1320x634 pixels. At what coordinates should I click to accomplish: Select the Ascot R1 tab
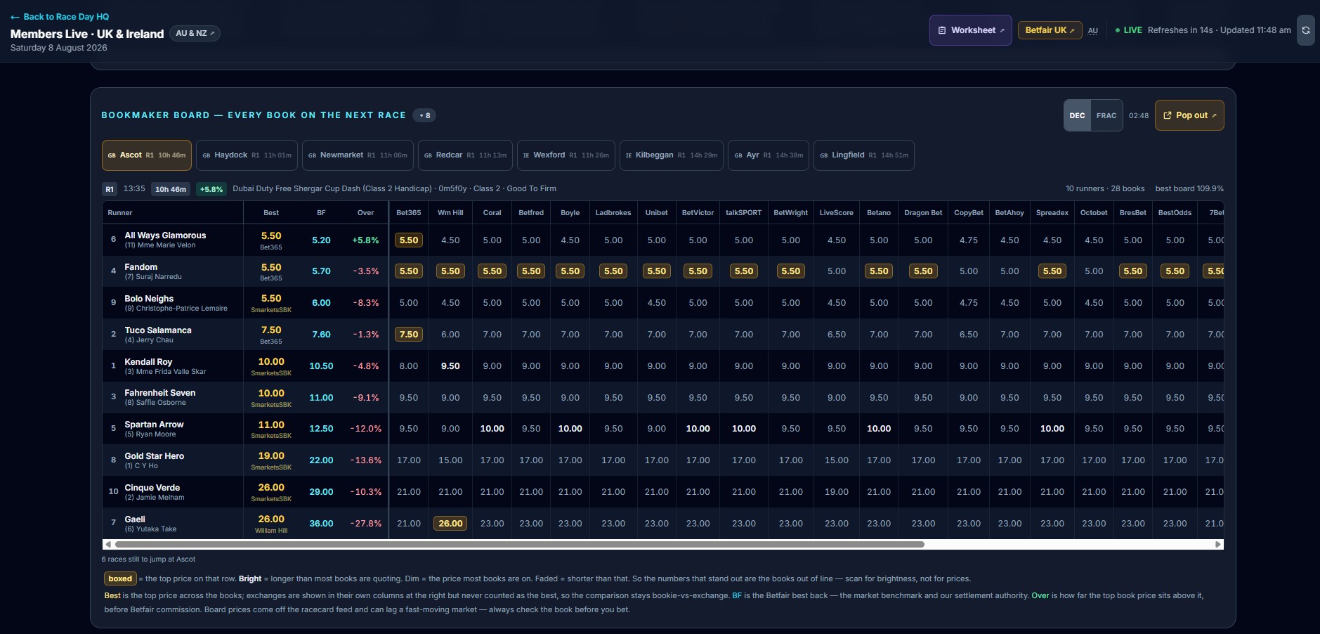click(x=147, y=155)
